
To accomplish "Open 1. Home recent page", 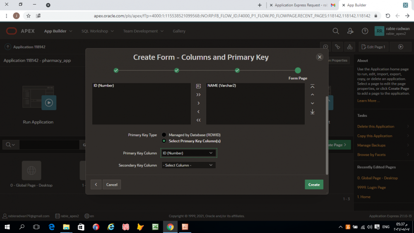I will 363,197.
